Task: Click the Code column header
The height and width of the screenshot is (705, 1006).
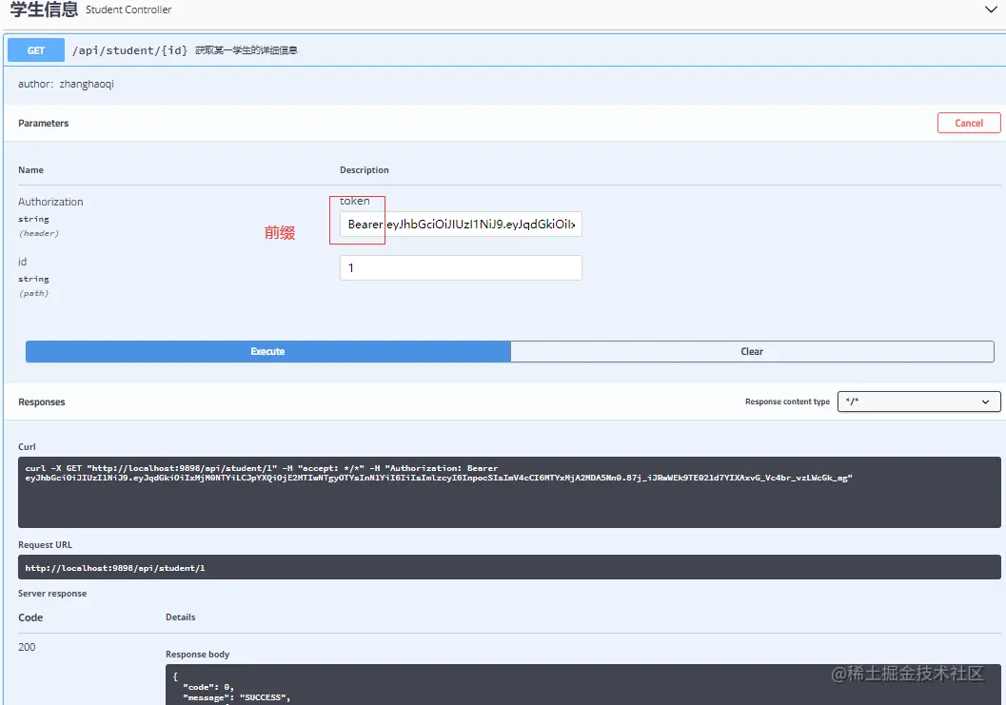Action: click(x=30, y=617)
